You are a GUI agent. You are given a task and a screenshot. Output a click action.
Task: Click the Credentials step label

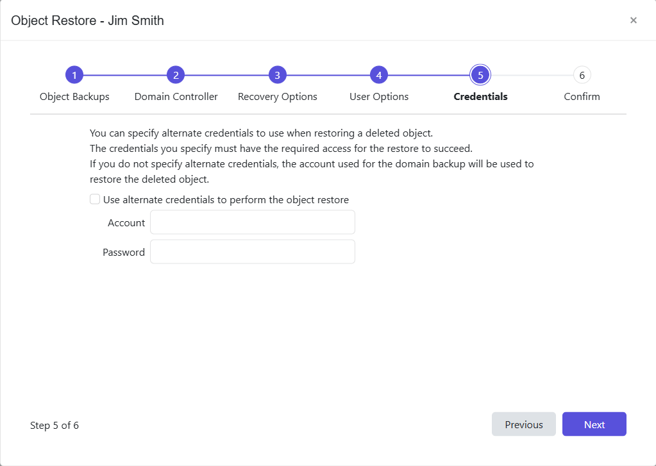(x=480, y=97)
